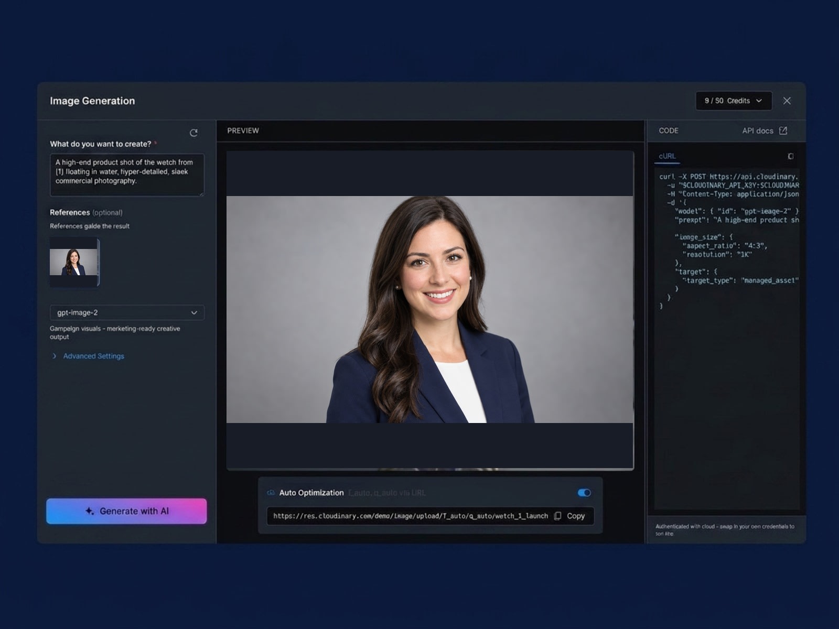Open the gpt-image-2 model dropdown
The height and width of the screenshot is (629, 839).
(x=127, y=312)
